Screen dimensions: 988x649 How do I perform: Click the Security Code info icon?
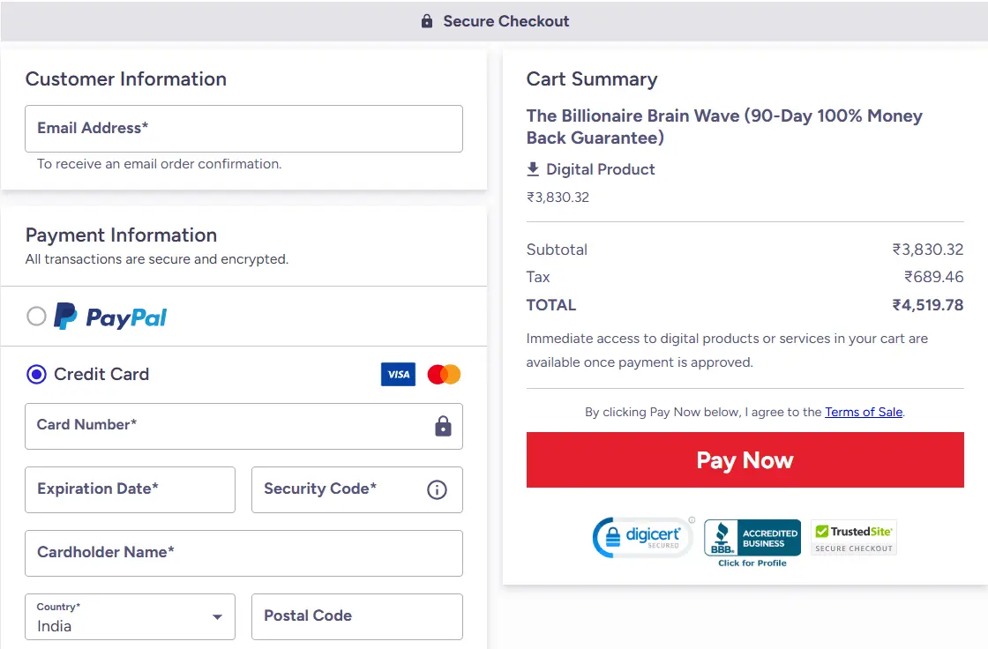[x=437, y=490]
